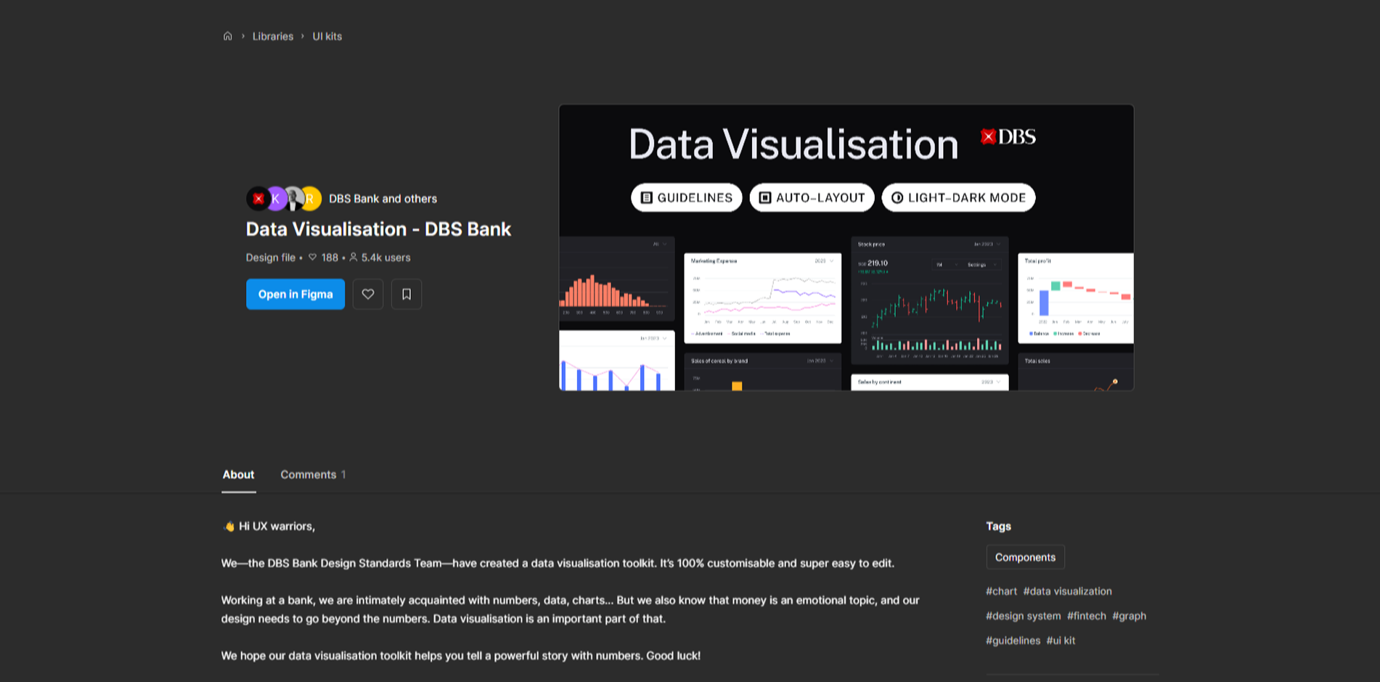Open the #design system tag
Viewport: 1380px width, 682px height.
[x=1023, y=616]
